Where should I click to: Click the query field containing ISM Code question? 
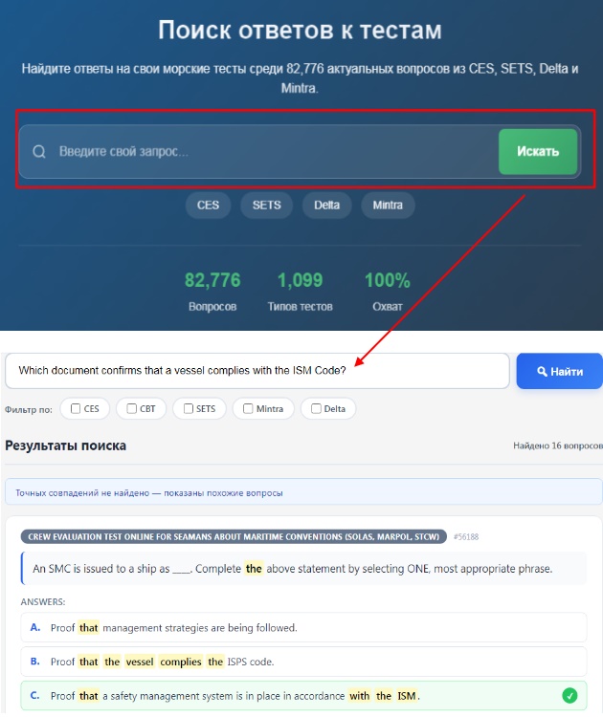pos(257,370)
